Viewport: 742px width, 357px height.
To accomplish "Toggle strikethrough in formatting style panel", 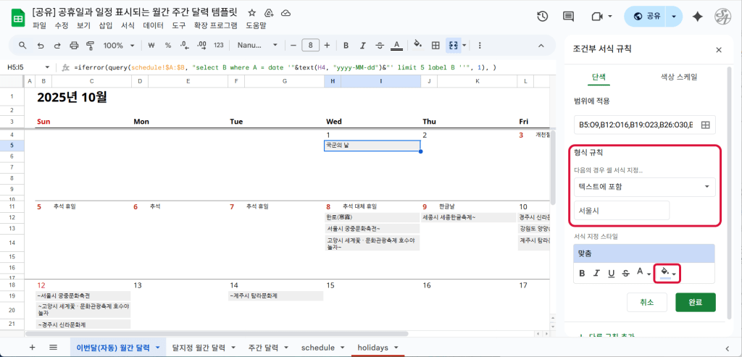I will (x=625, y=273).
